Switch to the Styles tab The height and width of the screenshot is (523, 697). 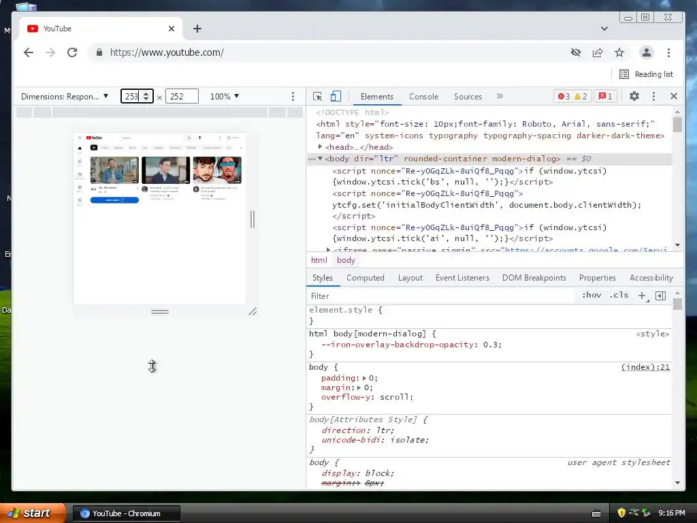pyautogui.click(x=323, y=278)
